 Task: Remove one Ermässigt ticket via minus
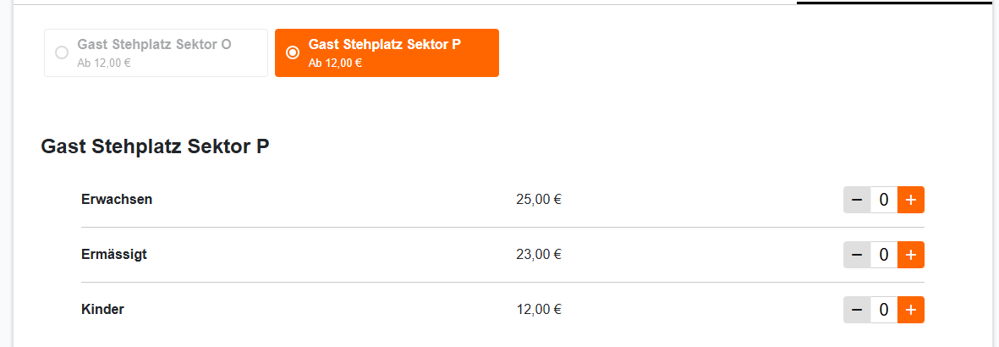857,255
